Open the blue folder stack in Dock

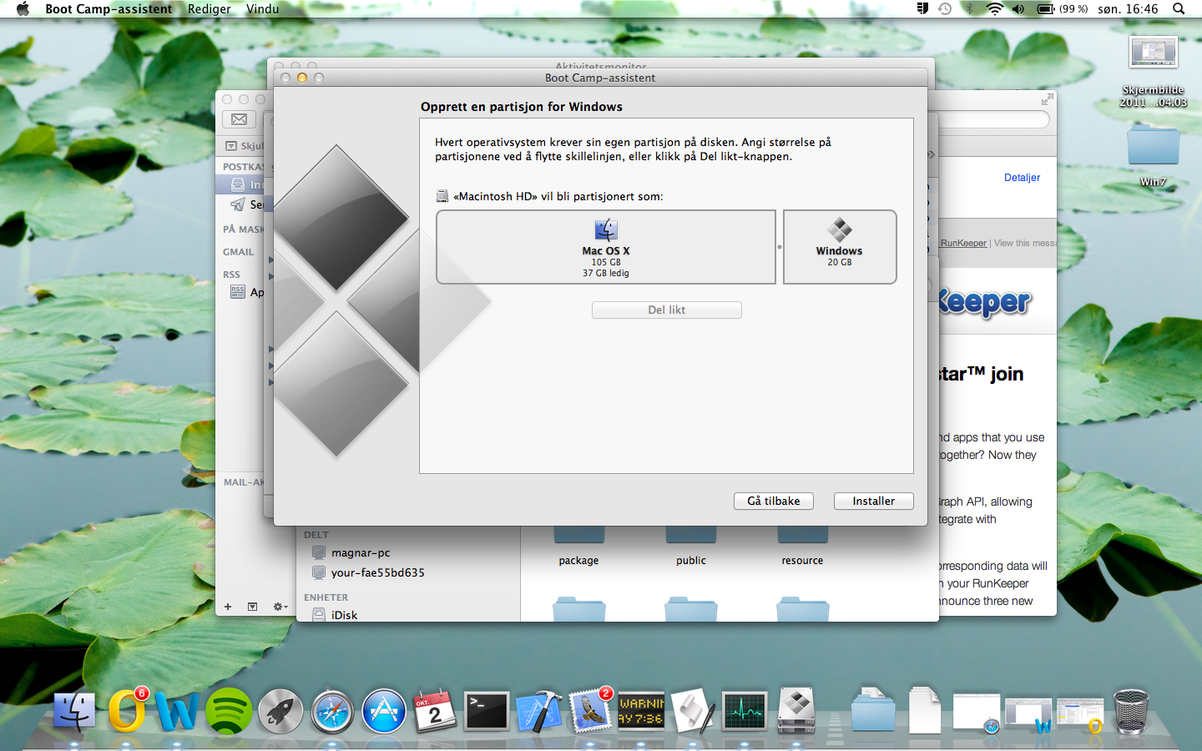tap(873, 710)
